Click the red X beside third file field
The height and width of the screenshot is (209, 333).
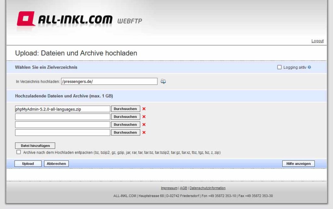(x=144, y=125)
